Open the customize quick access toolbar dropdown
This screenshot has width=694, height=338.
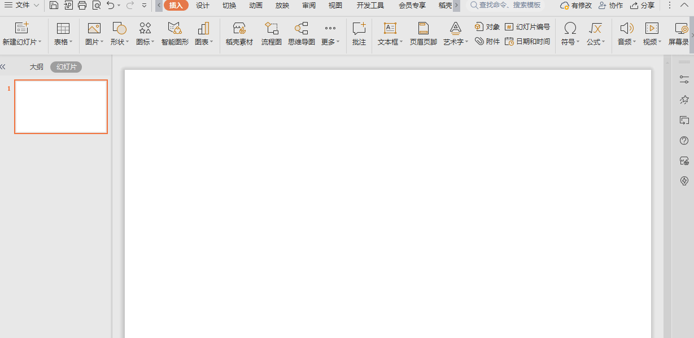(x=145, y=6)
